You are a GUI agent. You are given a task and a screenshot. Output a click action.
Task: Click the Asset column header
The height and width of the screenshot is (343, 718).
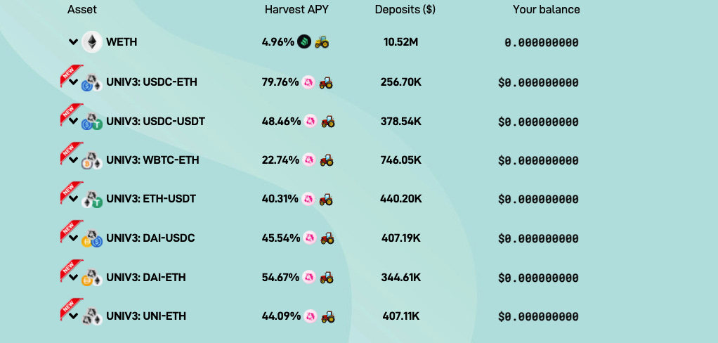(82, 10)
